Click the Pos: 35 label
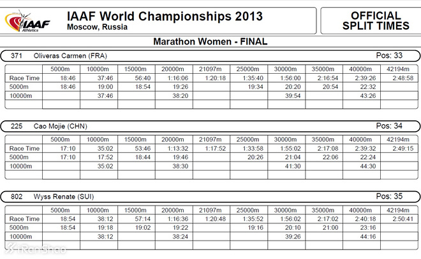This screenshot has width=421, height=259. 389,196
